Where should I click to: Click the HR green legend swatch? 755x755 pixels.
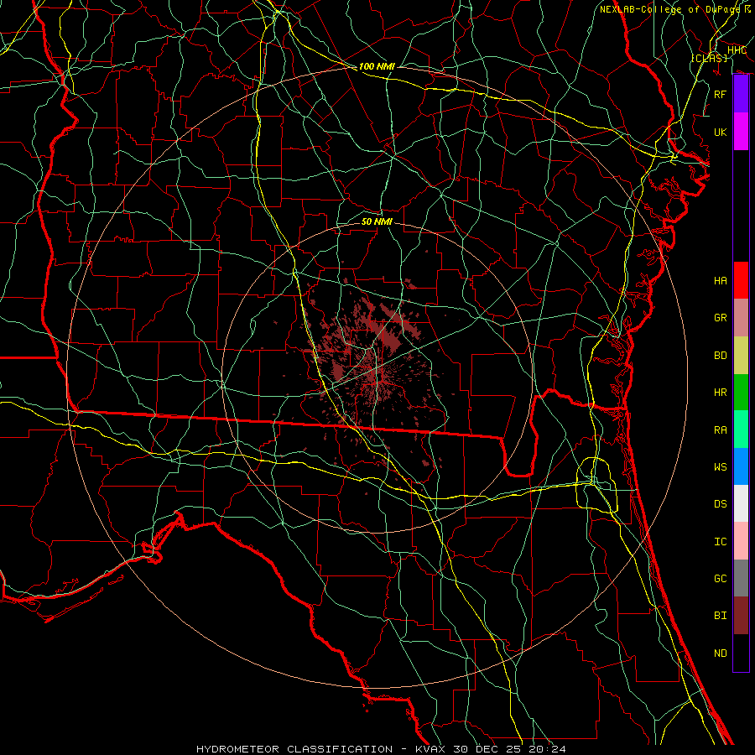pyautogui.click(x=741, y=392)
